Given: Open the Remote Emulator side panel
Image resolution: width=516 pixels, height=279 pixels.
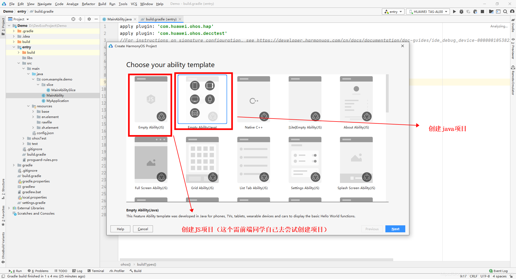Looking at the screenshot, I should click(513, 80).
